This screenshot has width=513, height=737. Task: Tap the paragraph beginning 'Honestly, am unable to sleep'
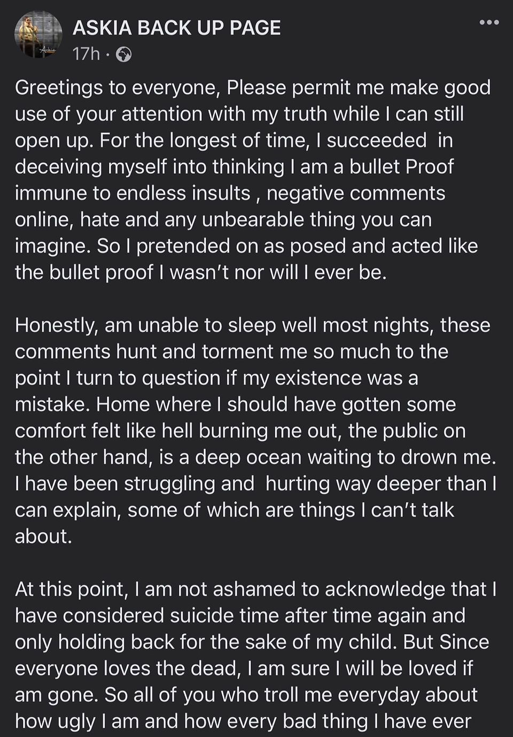[255, 431]
